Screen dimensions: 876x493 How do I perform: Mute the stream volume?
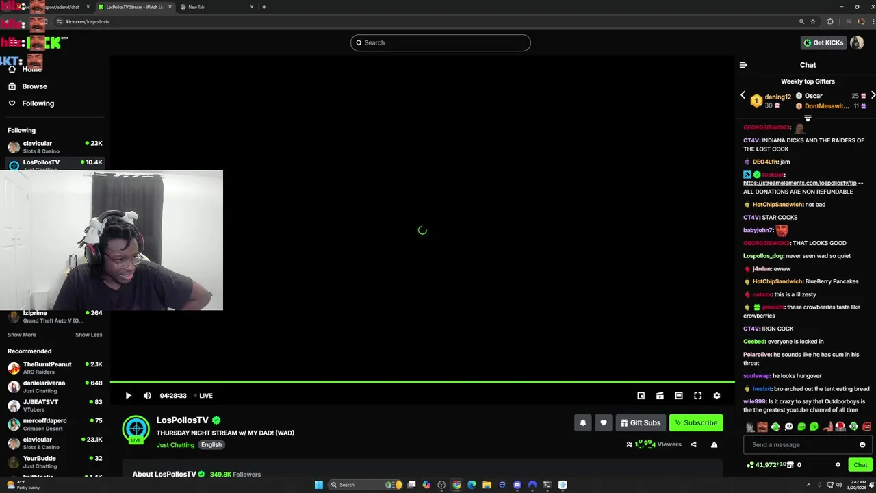(x=147, y=396)
